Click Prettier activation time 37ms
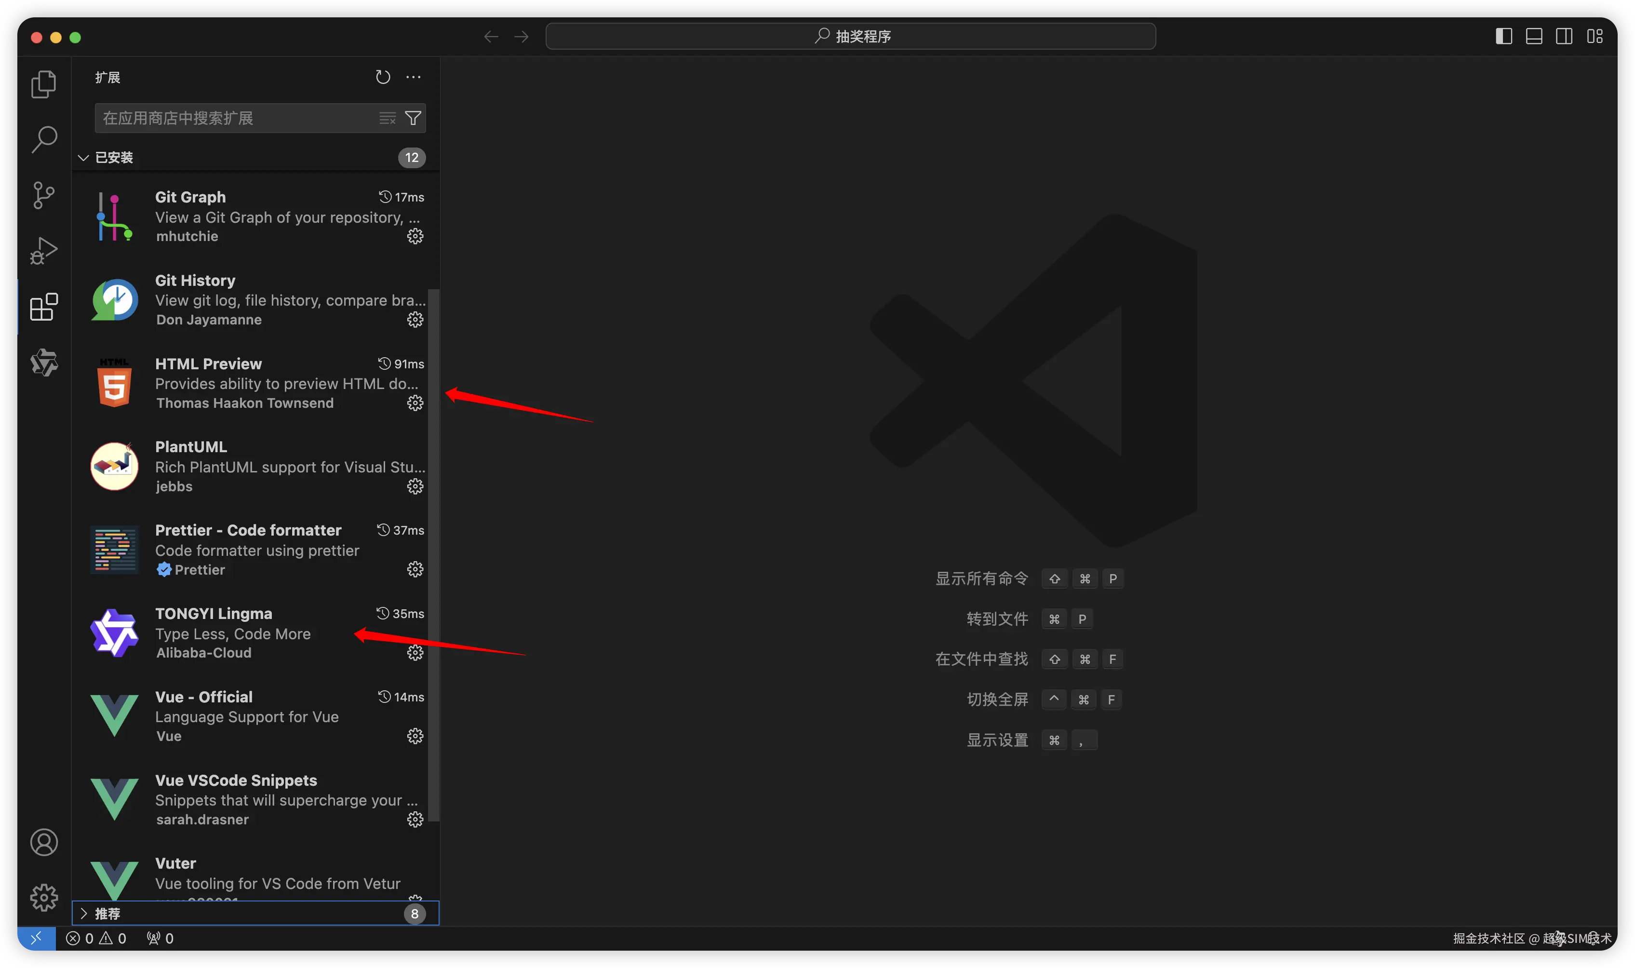 coord(401,530)
